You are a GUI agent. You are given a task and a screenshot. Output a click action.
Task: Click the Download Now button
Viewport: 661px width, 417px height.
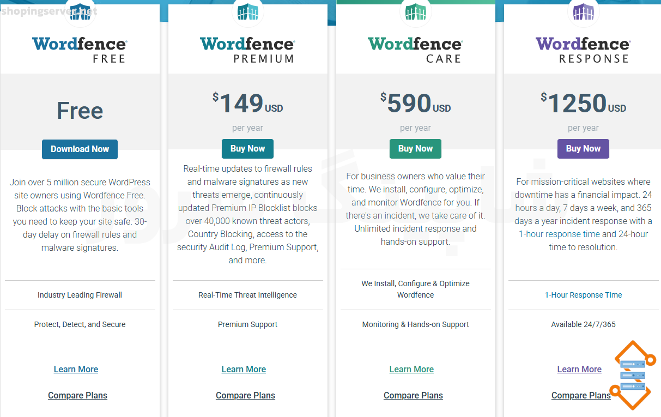(80, 149)
